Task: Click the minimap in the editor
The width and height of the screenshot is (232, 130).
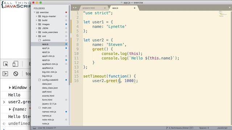Action: [x=223, y=14]
